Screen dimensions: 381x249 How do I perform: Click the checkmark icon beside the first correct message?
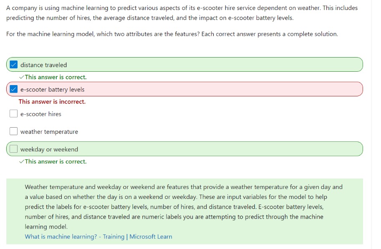(21, 77)
